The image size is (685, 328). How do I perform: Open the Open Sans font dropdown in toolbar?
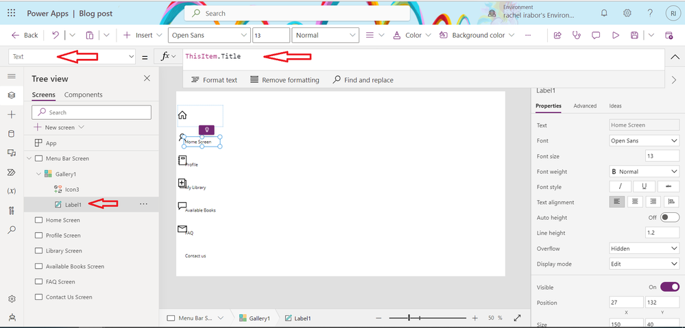pos(209,36)
